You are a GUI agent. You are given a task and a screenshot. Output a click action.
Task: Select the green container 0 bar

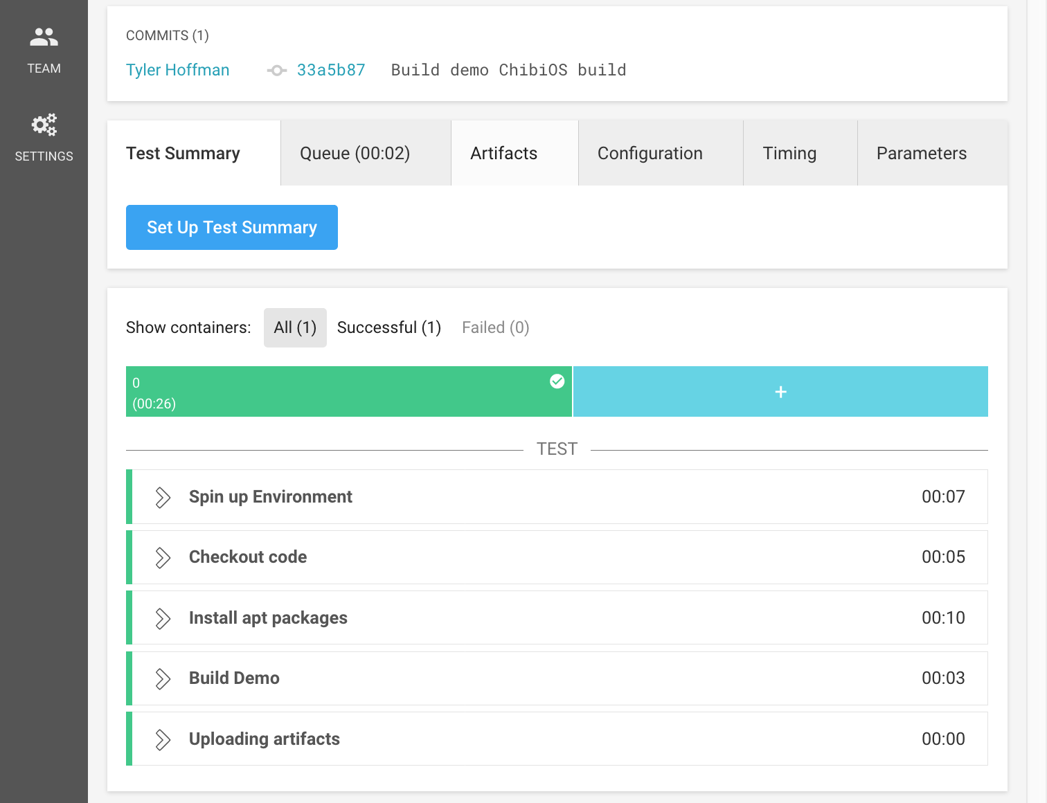332,392
